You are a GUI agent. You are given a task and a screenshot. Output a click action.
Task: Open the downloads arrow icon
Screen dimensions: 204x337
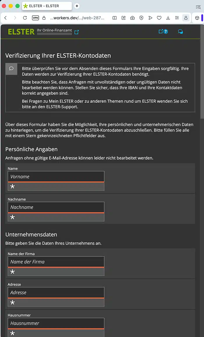pos(168,18)
